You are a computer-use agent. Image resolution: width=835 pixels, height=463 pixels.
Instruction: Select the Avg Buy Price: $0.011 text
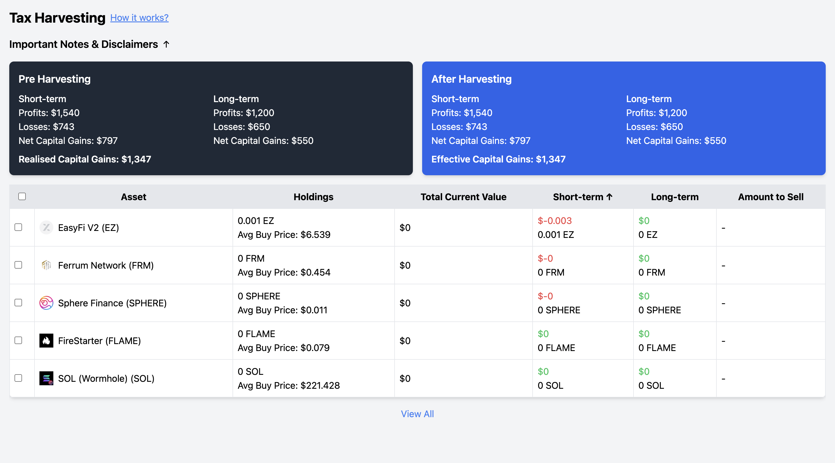pos(282,310)
